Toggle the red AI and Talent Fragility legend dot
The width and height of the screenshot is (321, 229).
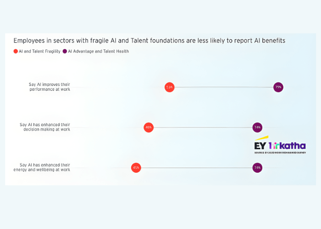click(16, 51)
